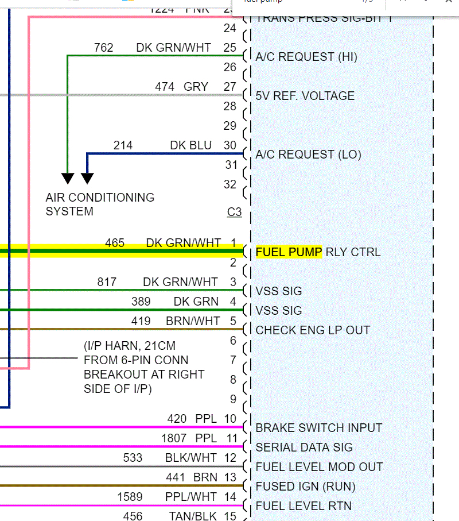This screenshot has width=459, height=521.
Task: Click "DK GRN/WHT" color on circuit 817
Action: click(180, 282)
